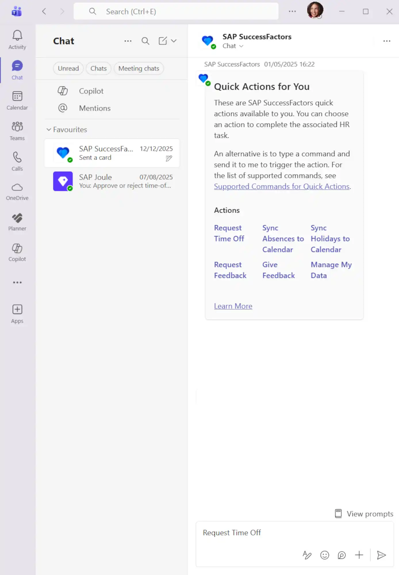Click the search icon in Chat pane
Image resolution: width=399 pixels, height=575 pixels.
pos(145,41)
